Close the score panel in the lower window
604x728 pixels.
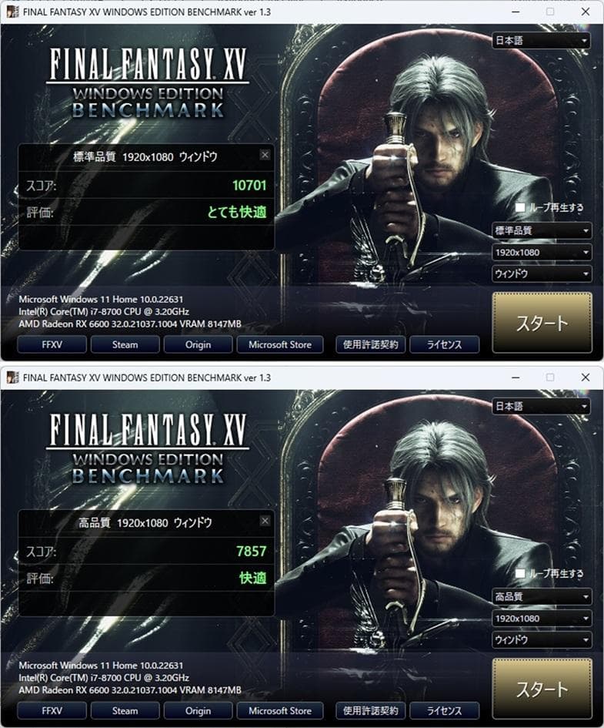(x=265, y=521)
